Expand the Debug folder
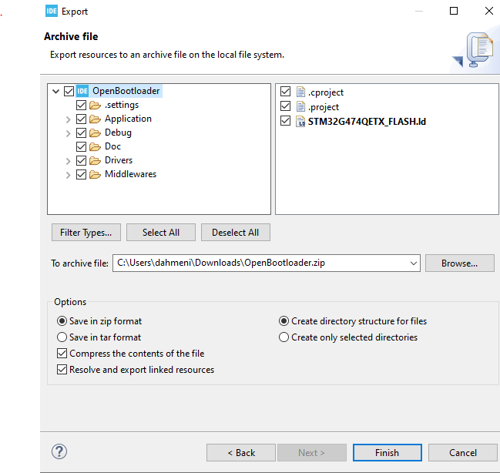This screenshot has width=500, height=473. pos(68,133)
